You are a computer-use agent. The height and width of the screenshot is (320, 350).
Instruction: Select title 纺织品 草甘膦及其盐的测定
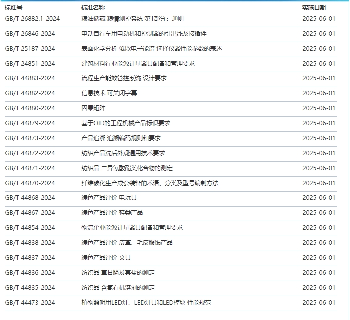click(x=118, y=273)
